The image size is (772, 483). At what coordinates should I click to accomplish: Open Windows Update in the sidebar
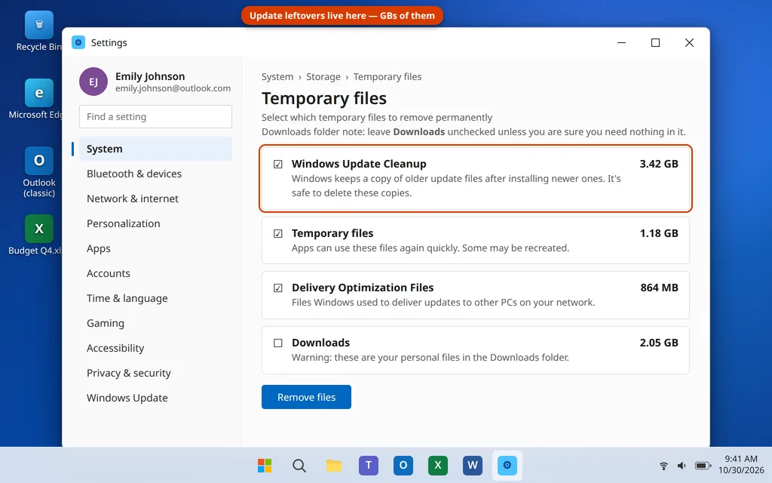(x=155, y=398)
